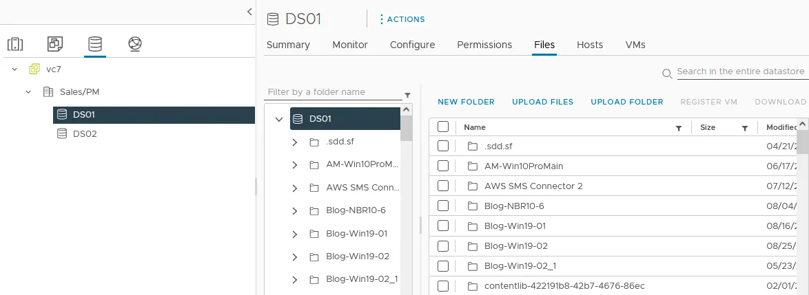This screenshot has height=295, width=809.
Task: Click the datastore search magnifier icon
Action: 666,73
